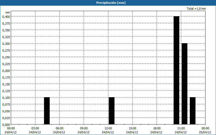Screen dimensions: 216x135
Task: Click the last 0,100 mm bar after 21:00
Action: tap(193, 111)
